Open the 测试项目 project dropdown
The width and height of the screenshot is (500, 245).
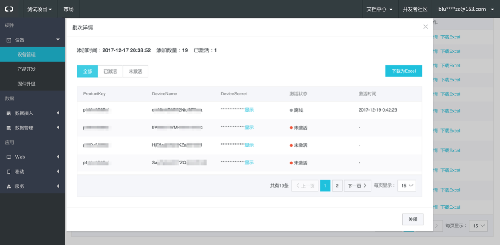[x=40, y=9]
